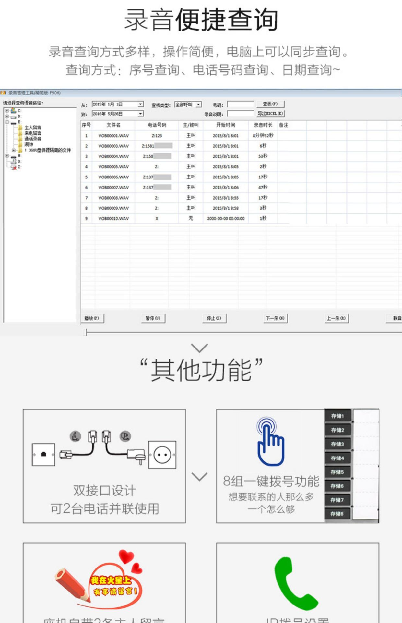Open the 通话录音 folder icon
The width and height of the screenshot is (402, 623).
click(20, 139)
